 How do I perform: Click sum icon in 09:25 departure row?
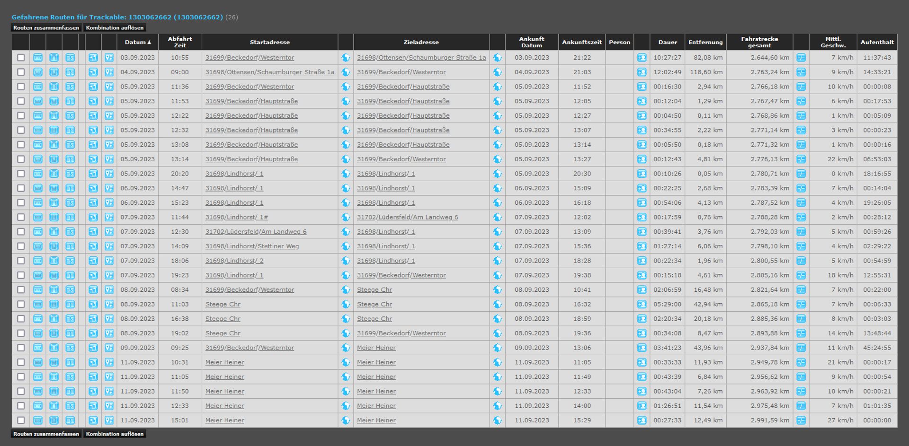(70, 348)
